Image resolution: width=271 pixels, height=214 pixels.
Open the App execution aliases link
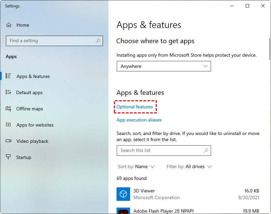(139, 120)
